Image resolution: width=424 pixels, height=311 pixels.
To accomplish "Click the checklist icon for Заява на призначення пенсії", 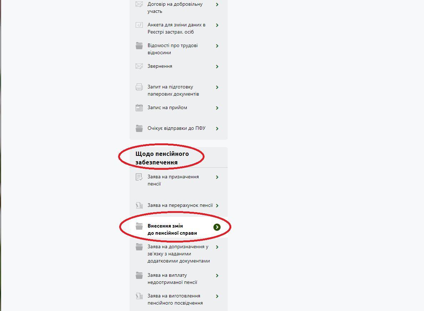I will (139, 177).
